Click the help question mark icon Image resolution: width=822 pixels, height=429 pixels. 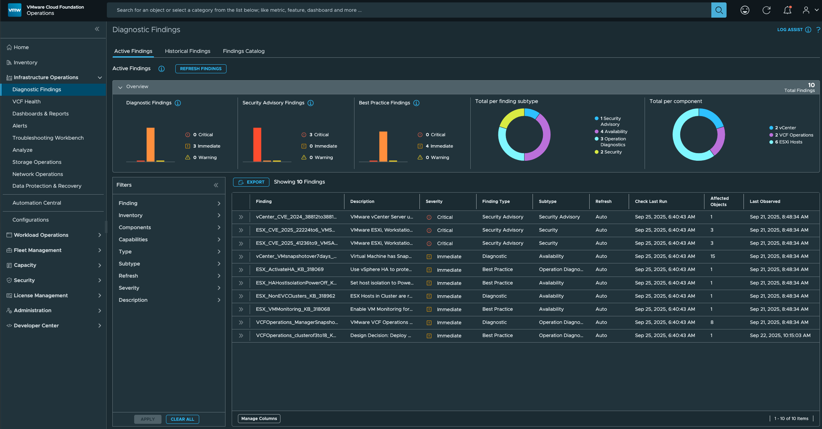pos(818,30)
